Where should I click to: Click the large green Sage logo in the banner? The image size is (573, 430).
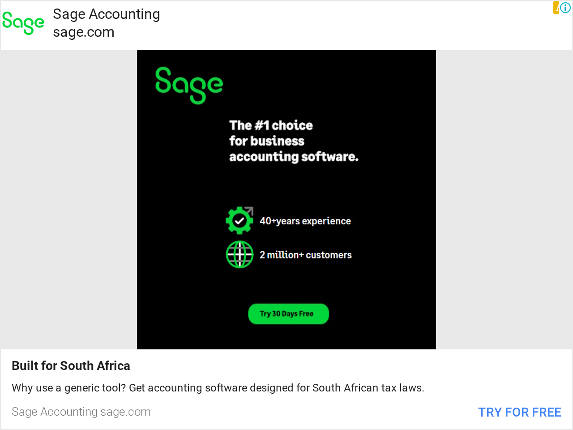[x=189, y=85]
